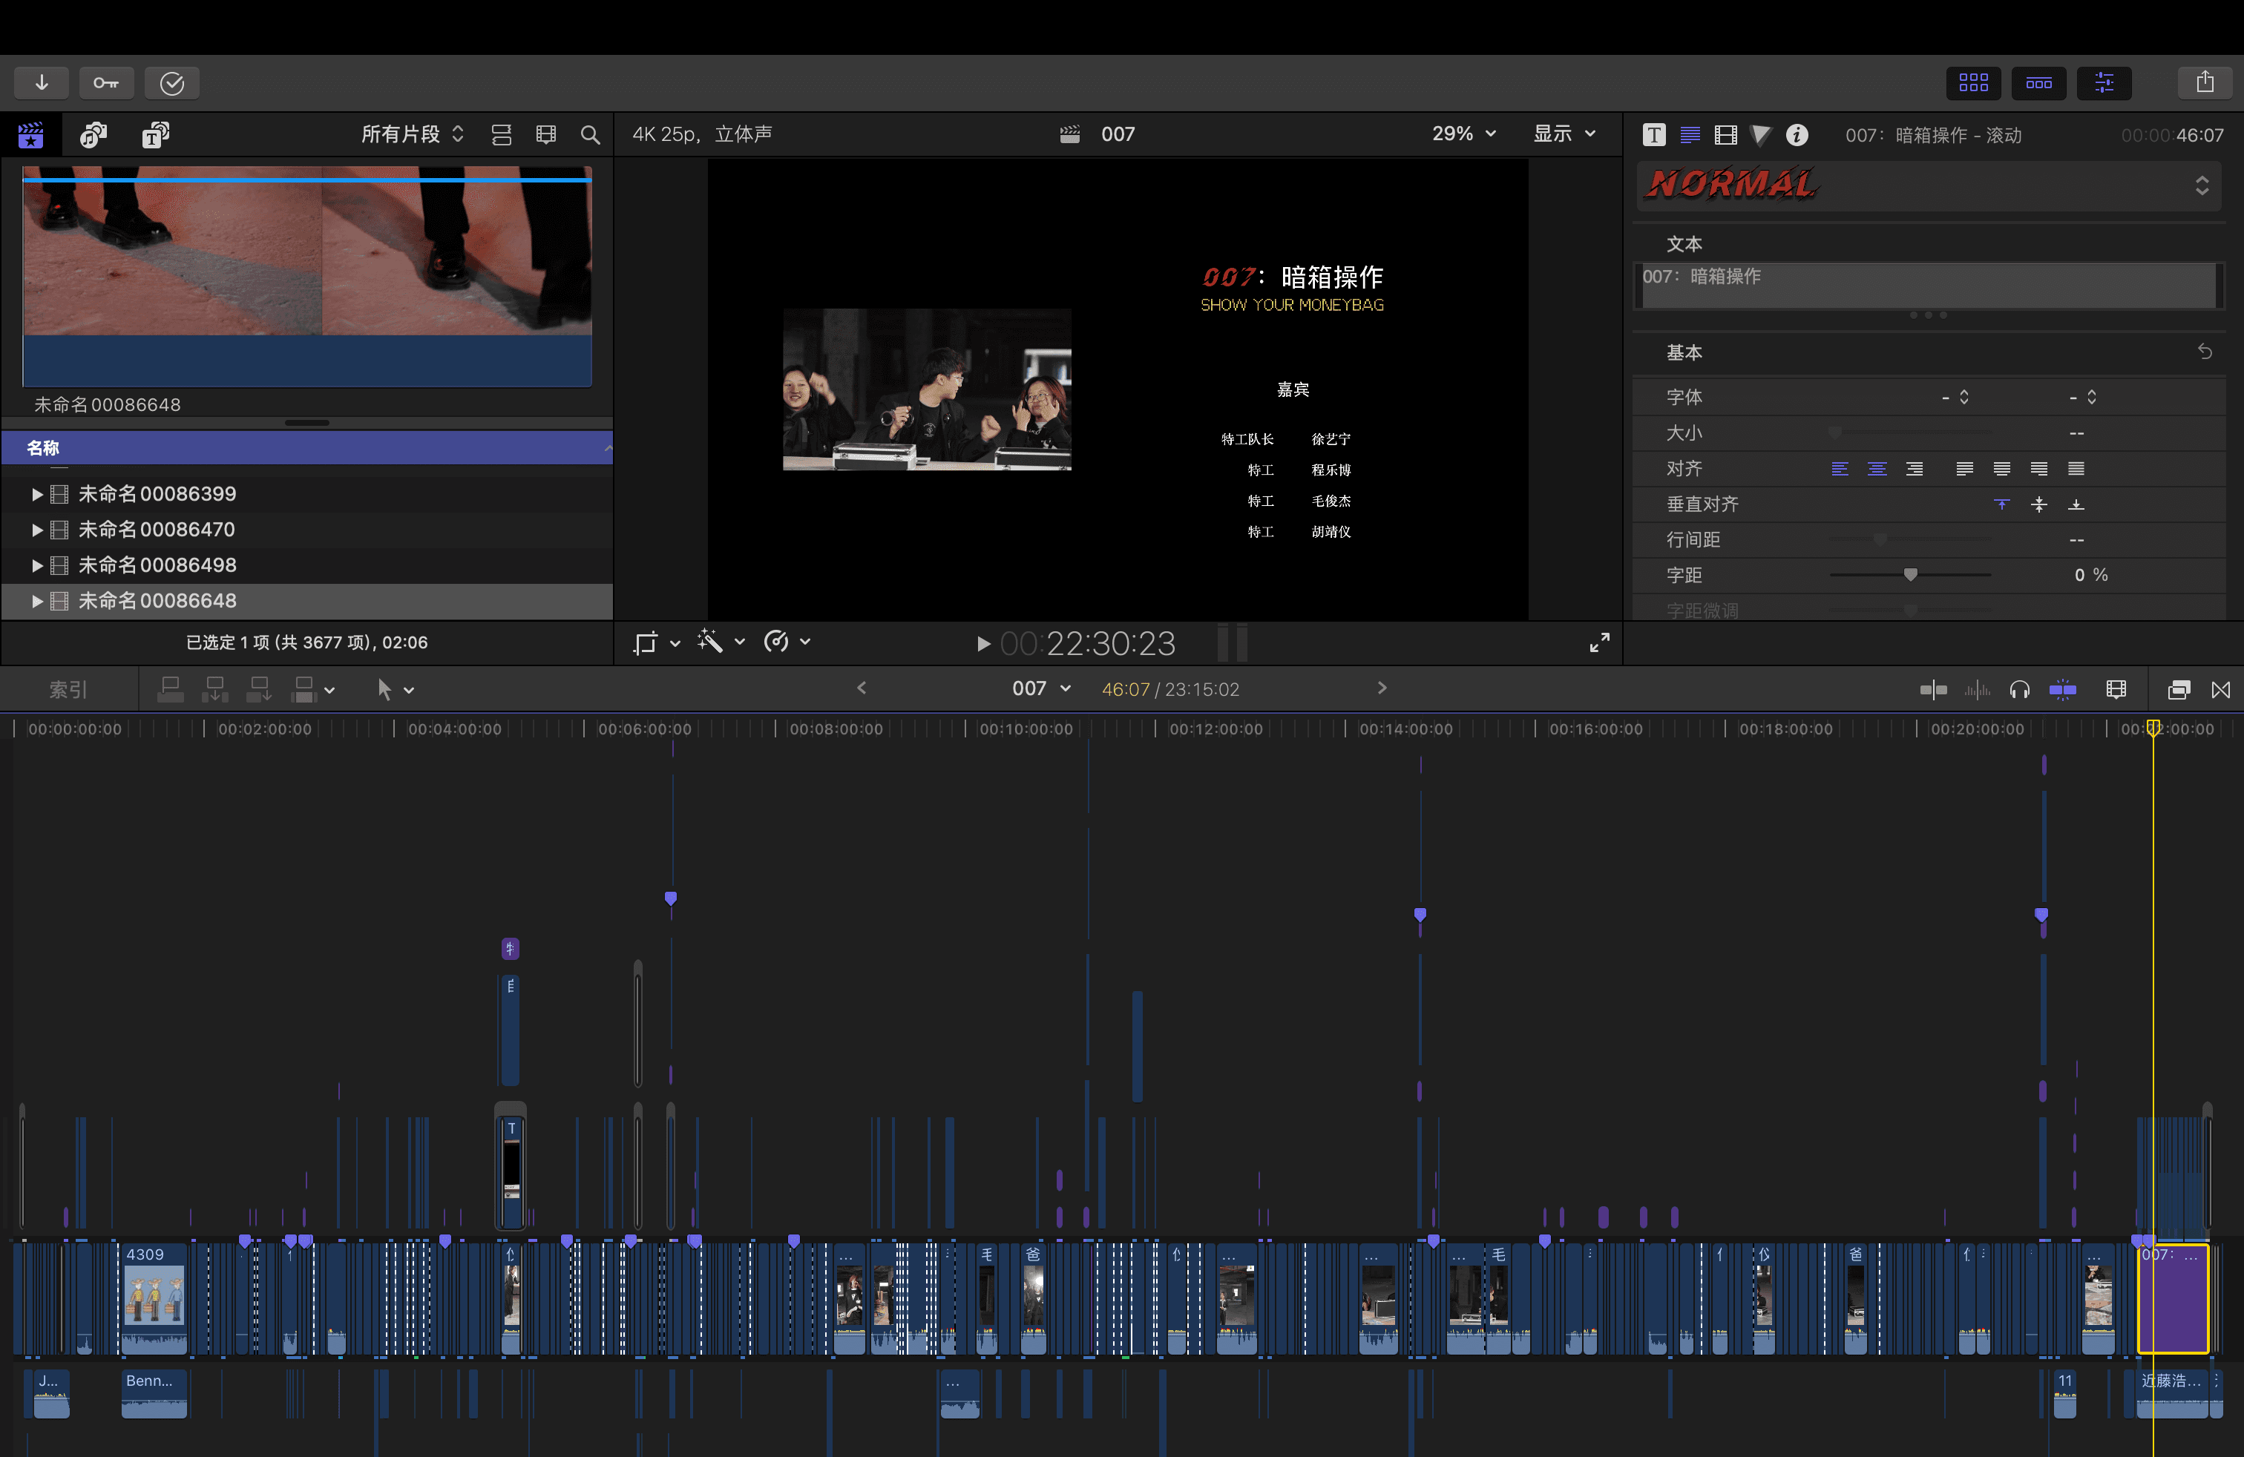Open the 显示 view options dropdown
The image size is (2244, 1457).
click(x=1564, y=134)
